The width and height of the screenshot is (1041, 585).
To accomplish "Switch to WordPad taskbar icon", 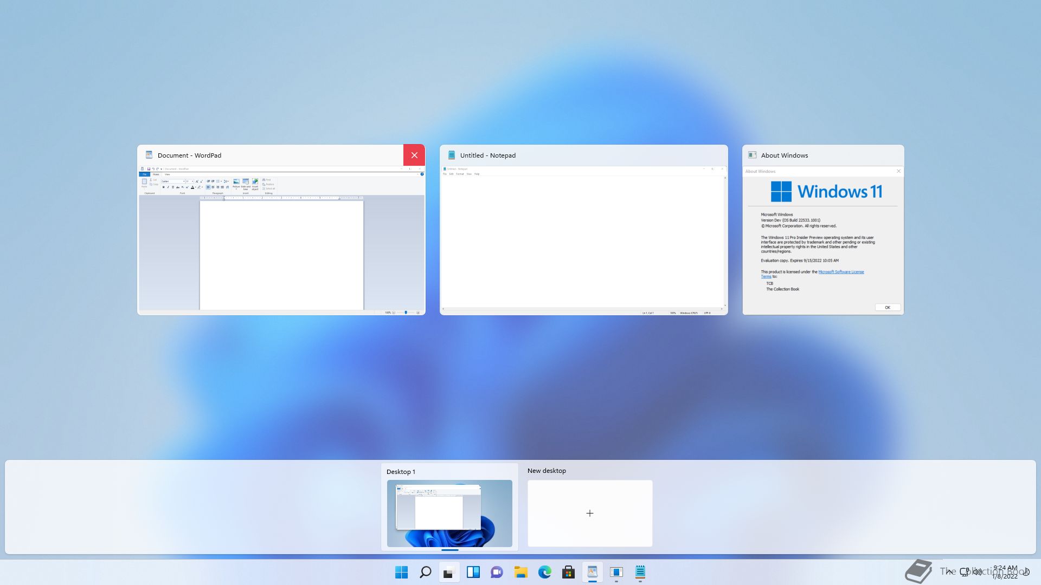I will pos(592,572).
